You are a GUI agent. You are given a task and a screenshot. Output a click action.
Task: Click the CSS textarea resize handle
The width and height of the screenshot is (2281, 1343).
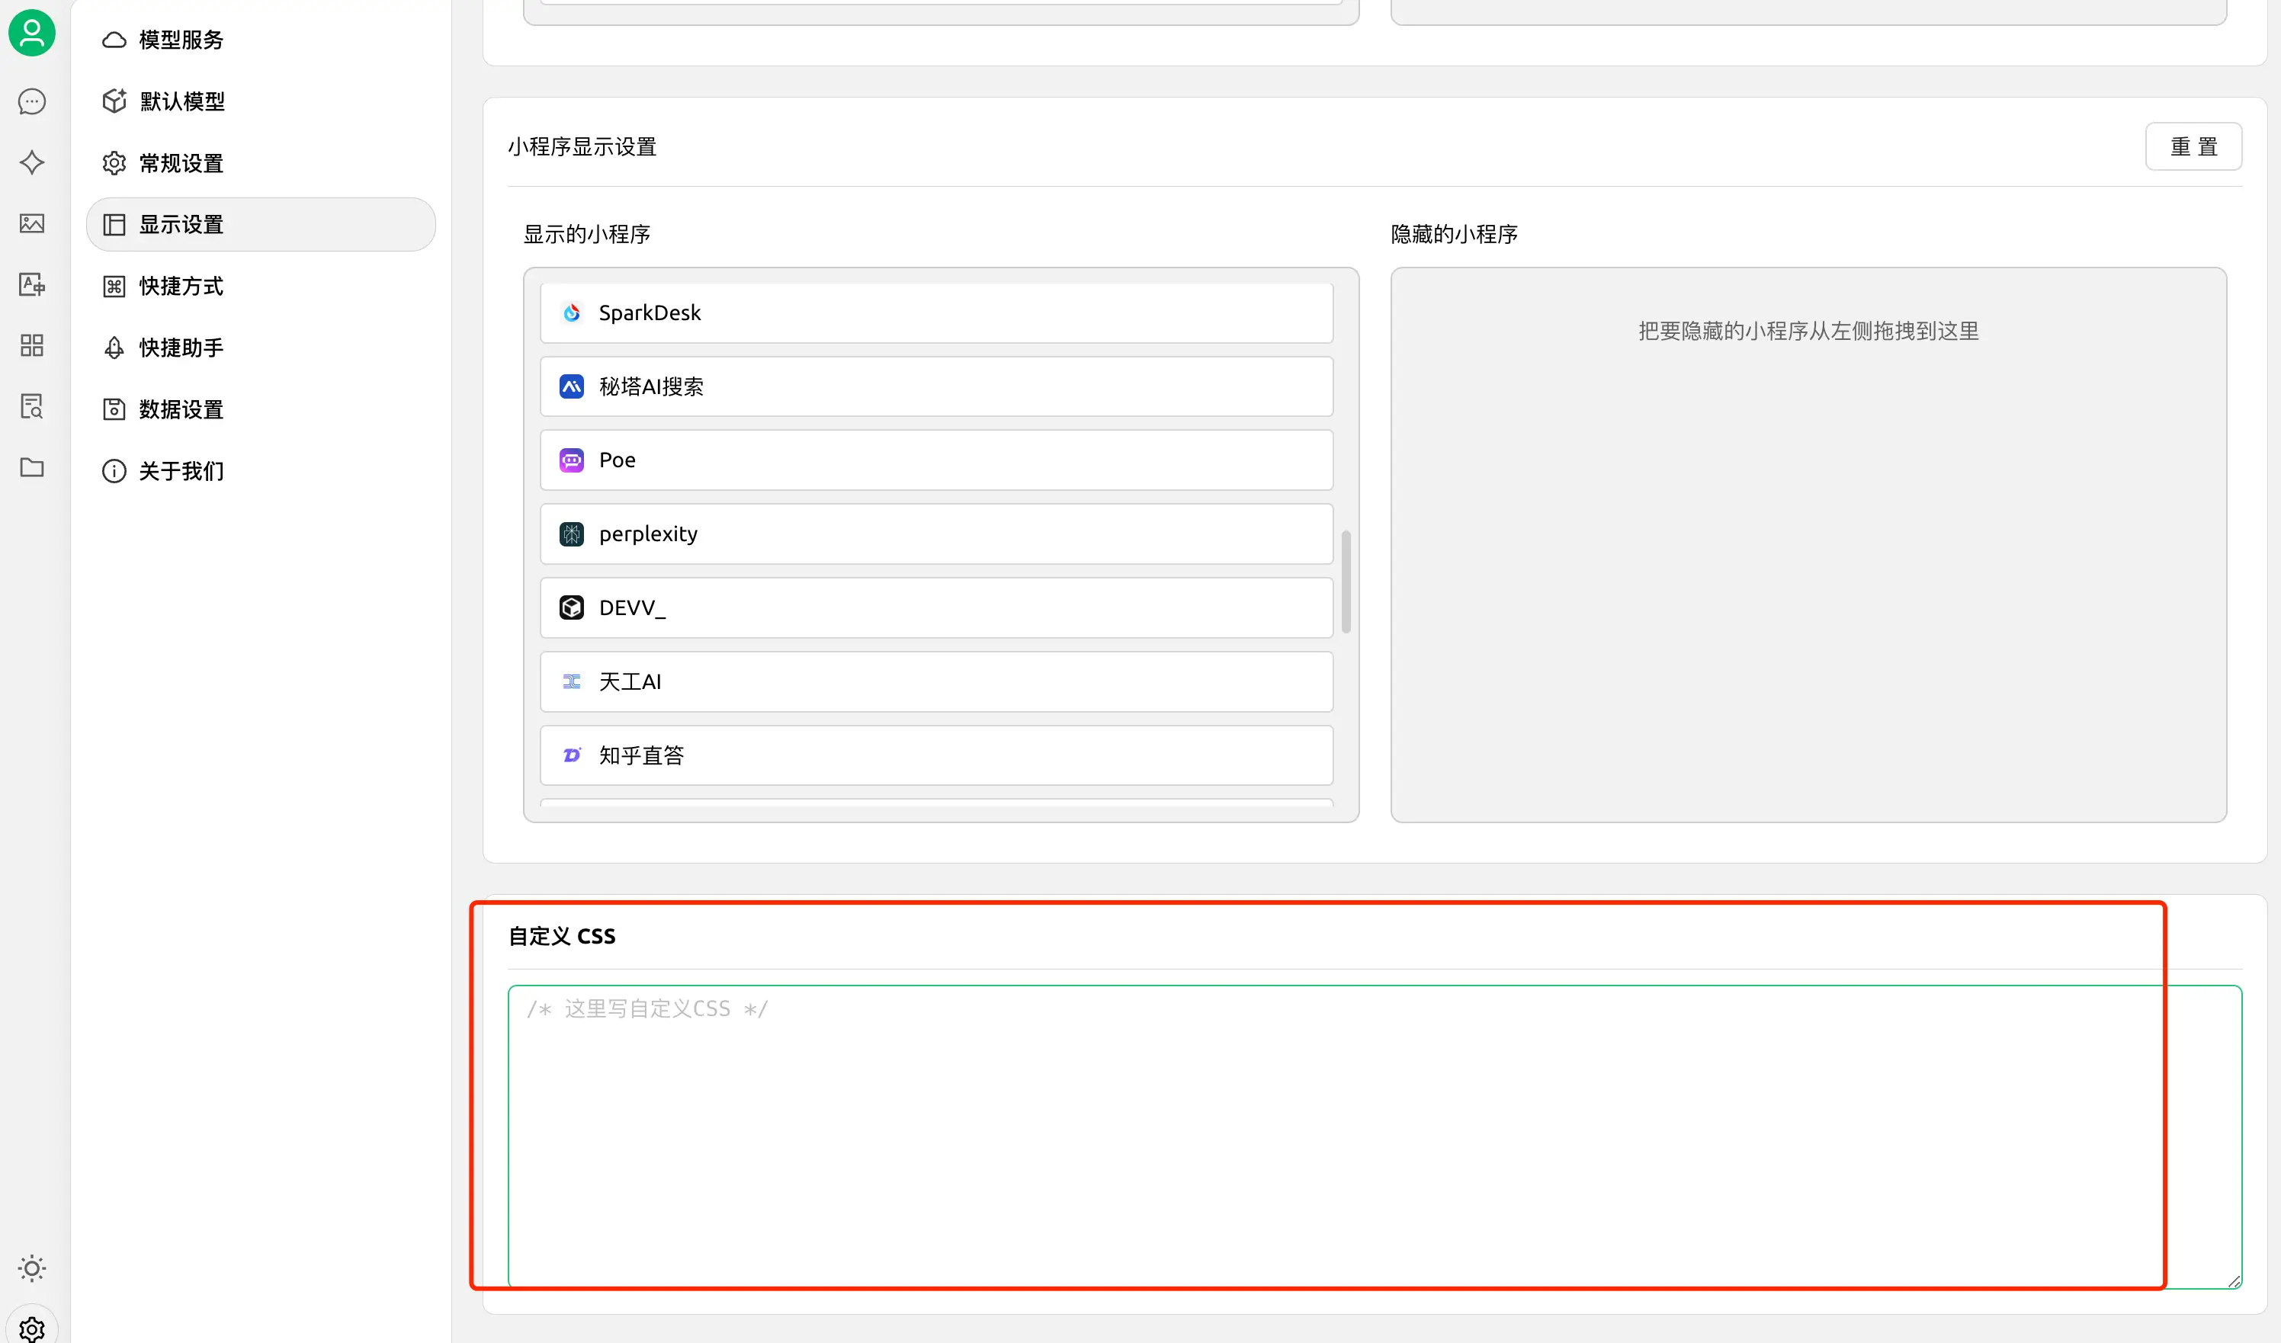coord(2234,1280)
